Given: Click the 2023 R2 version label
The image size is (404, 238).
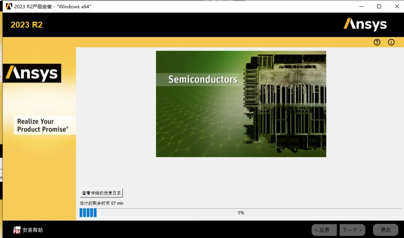Looking at the screenshot, I should [27, 25].
